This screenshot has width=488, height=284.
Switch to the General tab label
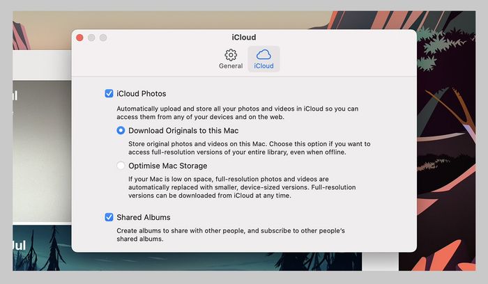click(230, 66)
